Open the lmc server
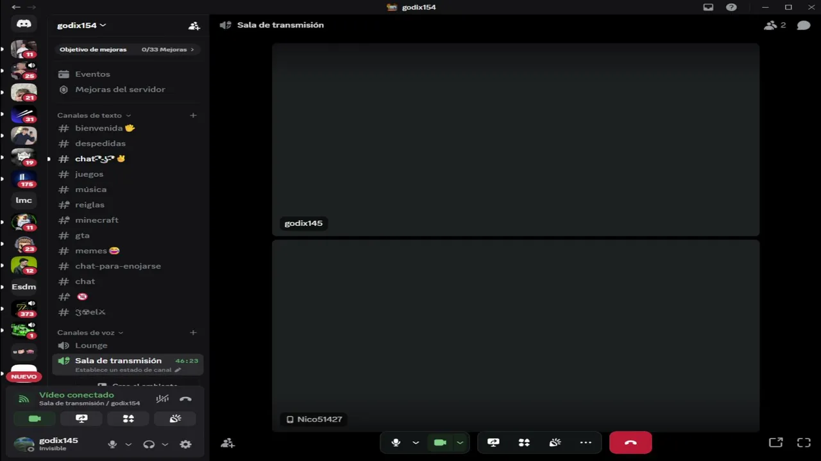This screenshot has width=821, height=461. [24, 200]
